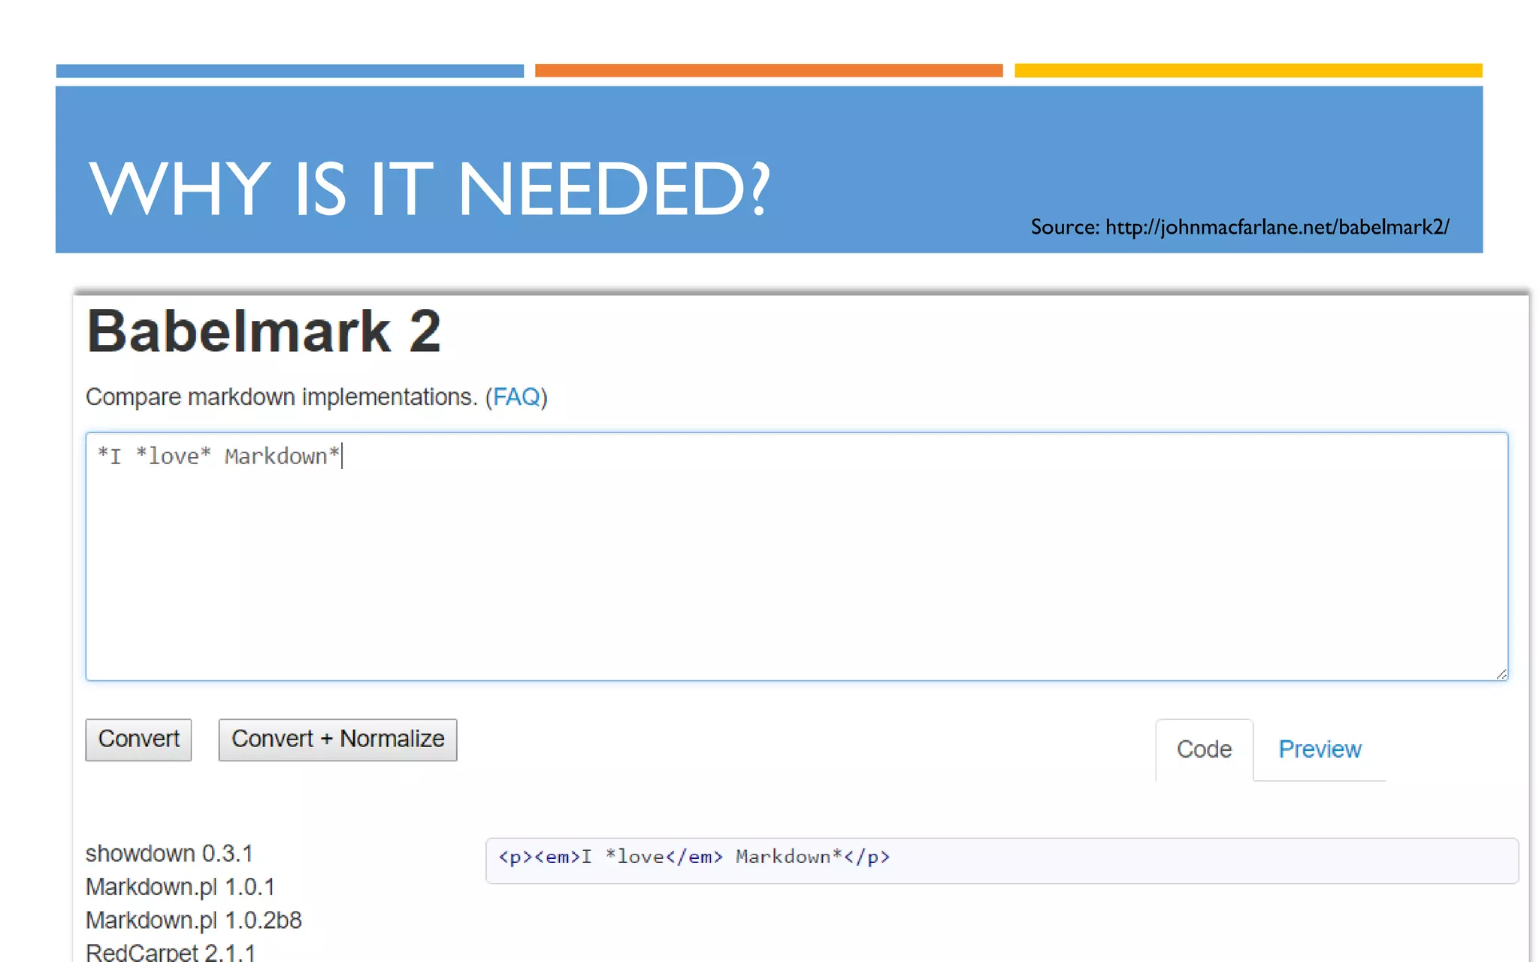Click the HTML output code box
Viewport: 1539px width, 962px height.
coord(1001,860)
